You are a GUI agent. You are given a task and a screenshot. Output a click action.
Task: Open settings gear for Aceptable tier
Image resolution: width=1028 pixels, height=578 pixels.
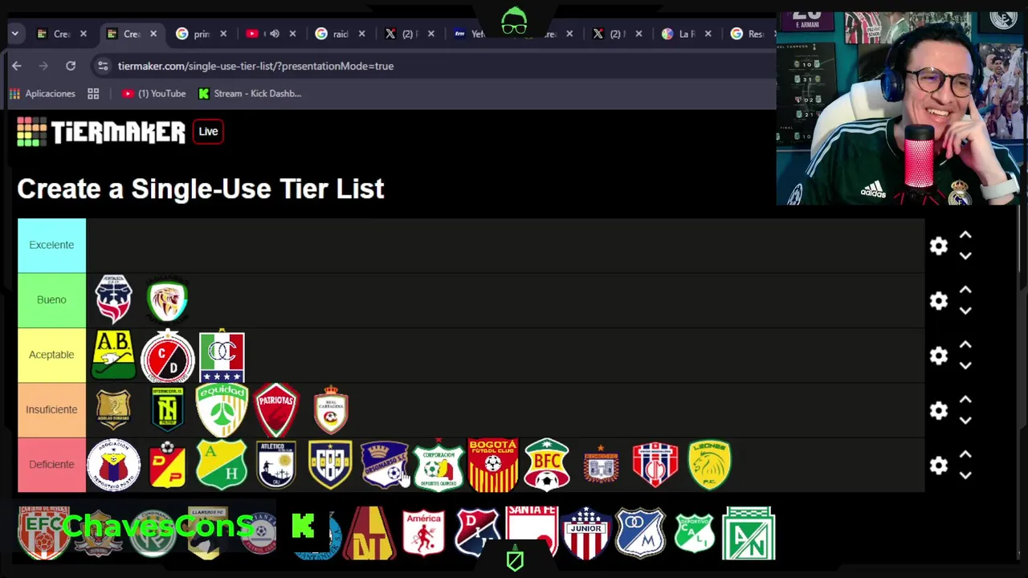[x=939, y=355]
